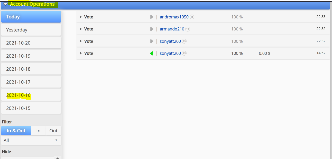Select the 2021-10-16 date entry
332x159 pixels.
click(x=31, y=95)
